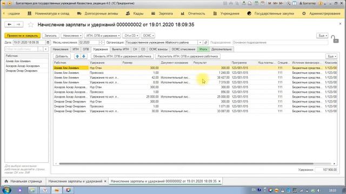
Task: Go back with the left arrow button
Action: [9, 24]
